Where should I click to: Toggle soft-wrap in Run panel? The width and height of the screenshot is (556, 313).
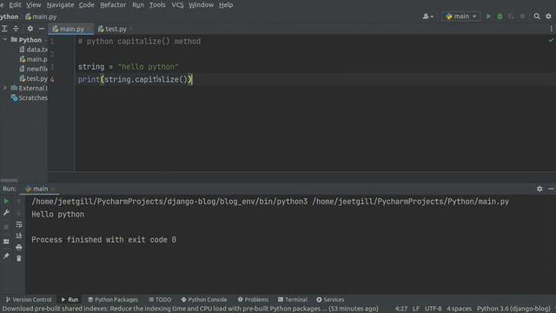[19, 224]
